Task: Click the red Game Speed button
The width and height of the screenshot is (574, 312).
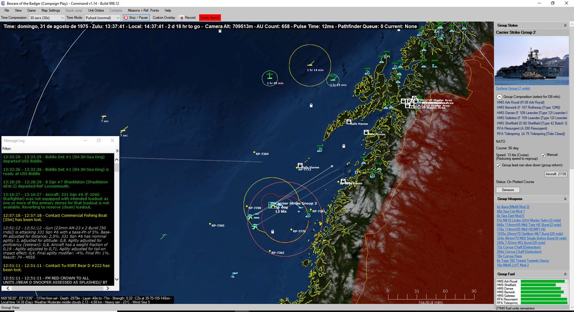Action: point(210,18)
